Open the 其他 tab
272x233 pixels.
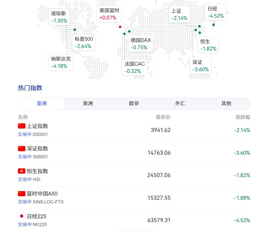pos(226,104)
